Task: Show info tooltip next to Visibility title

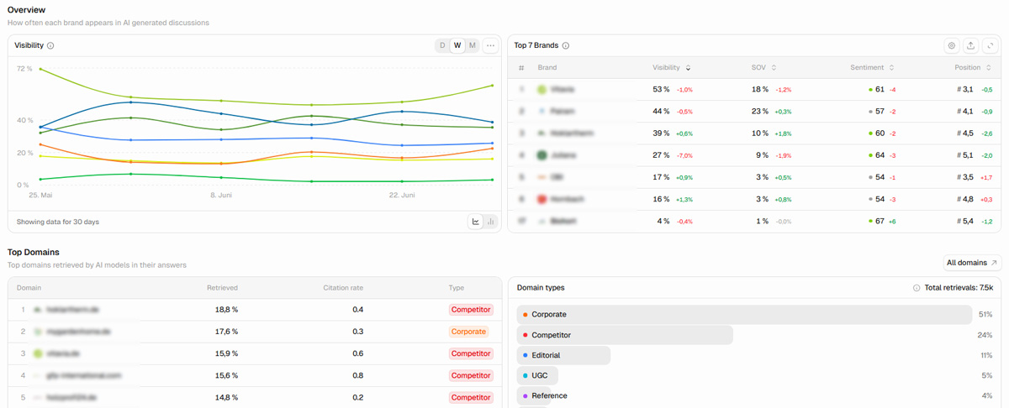Action: (50, 45)
